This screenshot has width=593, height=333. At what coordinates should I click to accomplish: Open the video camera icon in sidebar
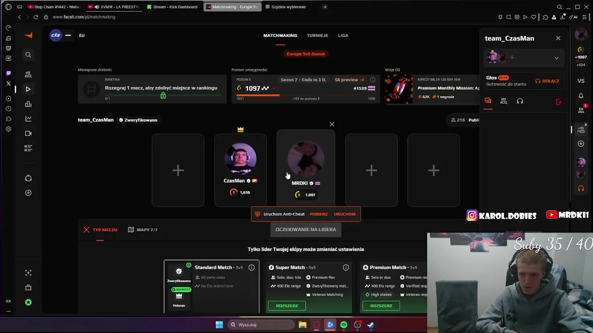[28, 133]
